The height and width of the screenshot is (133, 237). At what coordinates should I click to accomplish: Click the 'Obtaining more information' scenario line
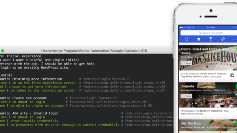point(31,79)
